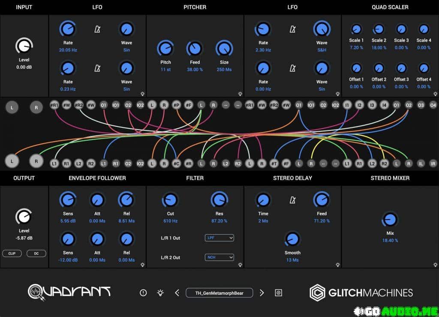This screenshot has height=317, width=439.
Task: Open the L/R 1 Out LPF filter dropdown
Action: pyautogui.click(x=219, y=238)
